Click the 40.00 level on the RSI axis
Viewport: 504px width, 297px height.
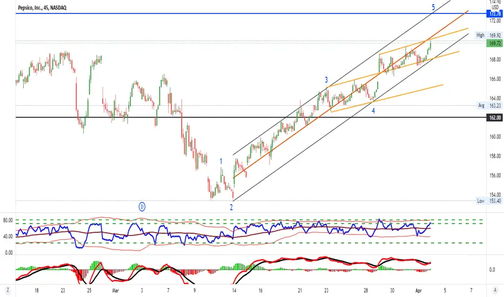pos(8,237)
